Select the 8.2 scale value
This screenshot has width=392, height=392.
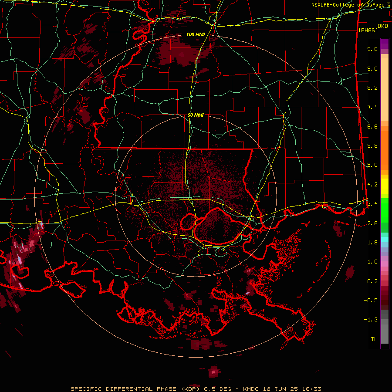(x=372, y=88)
